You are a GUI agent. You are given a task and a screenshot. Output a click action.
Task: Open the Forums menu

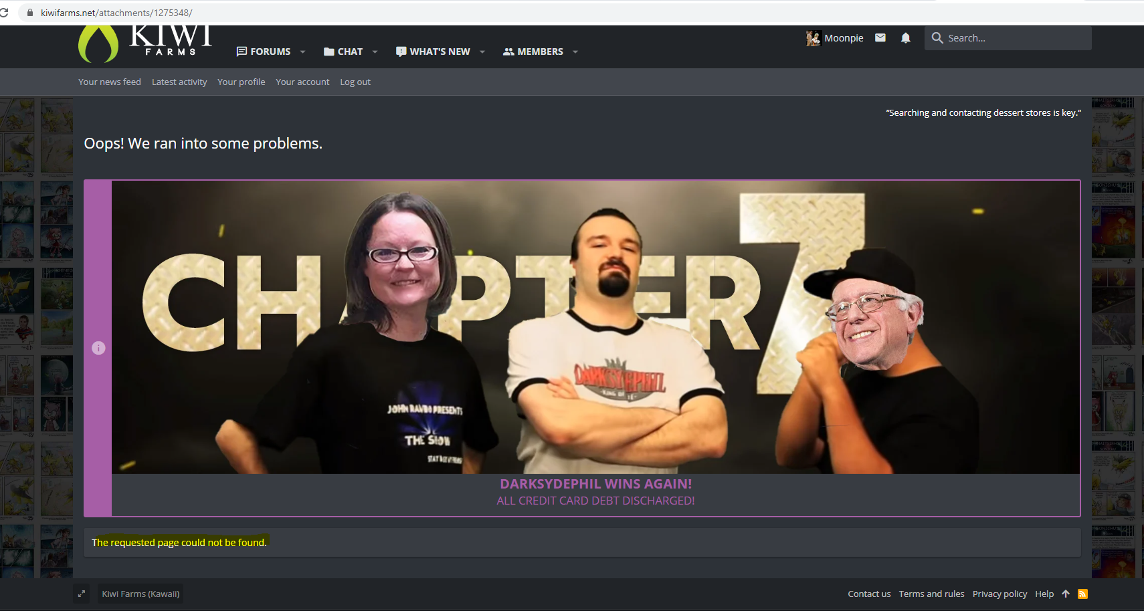point(264,52)
